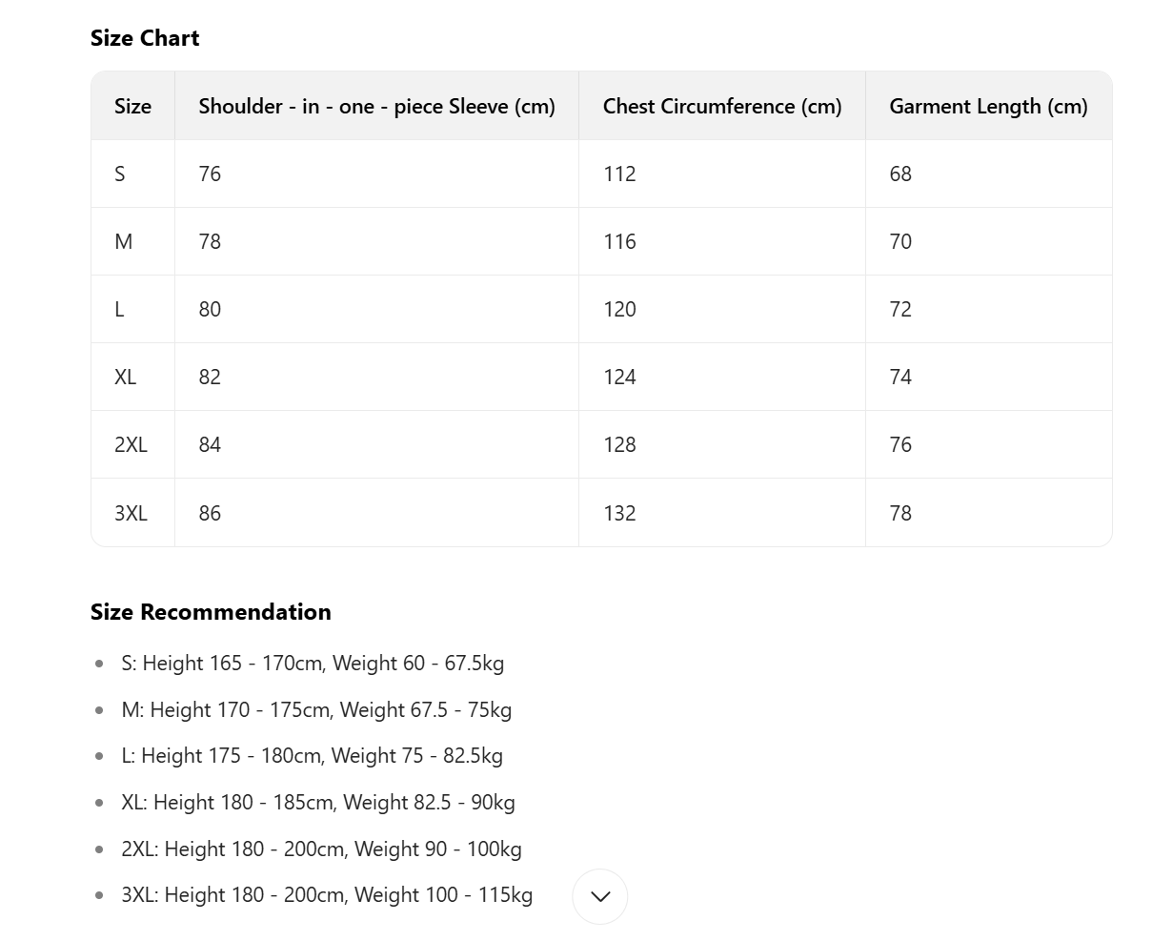Click chest circumference value 132
This screenshot has width=1152, height=941.
pos(619,513)
